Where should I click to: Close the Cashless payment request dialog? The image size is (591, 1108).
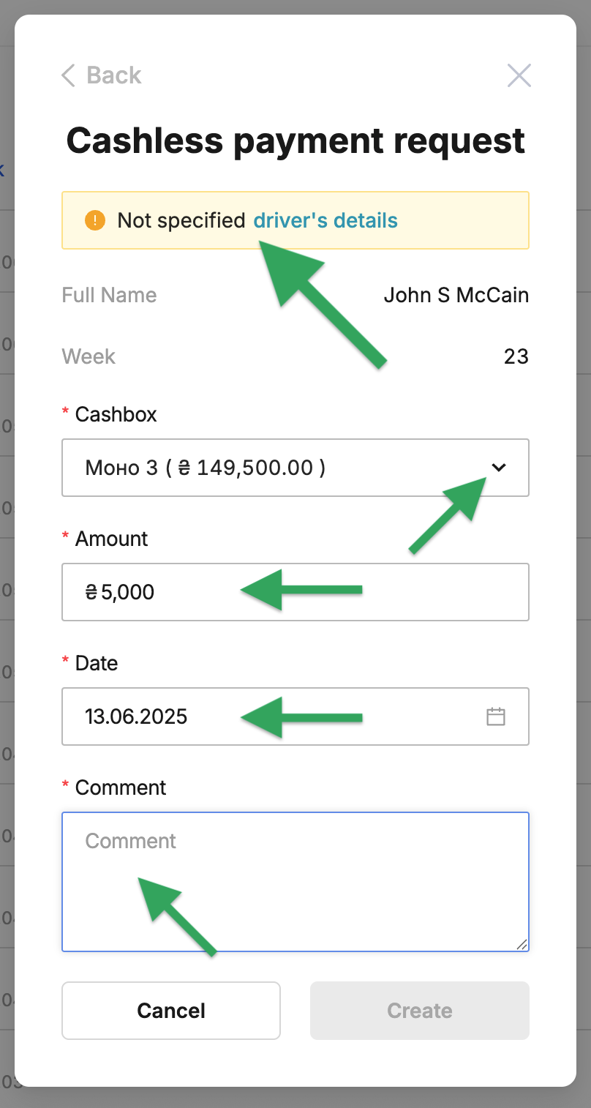519,75
